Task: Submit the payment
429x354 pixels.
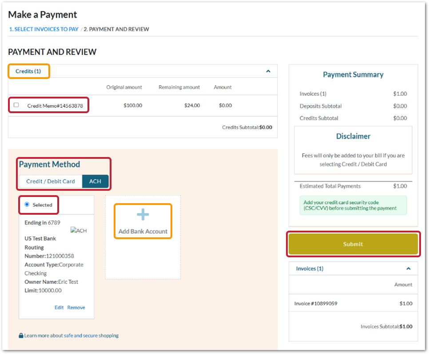Action: (x=353, y=244)
